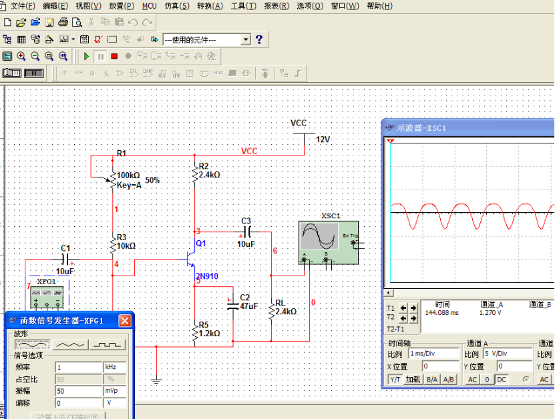Start simulation with green run button
555x419 pixels.
pyautogui.click(x=86, y=57)
